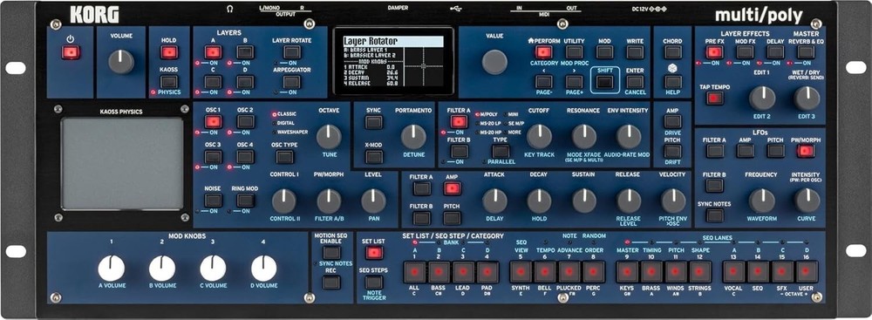Go to previous CATEGORY with PAGE- button
The image size is (872, 320).
point(543,82)
